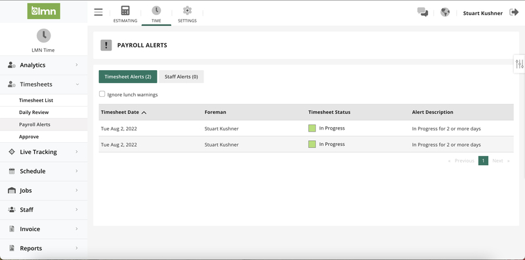Open Approve in sidebar
This screenshot has width=525, height=260.
(29, 137)
